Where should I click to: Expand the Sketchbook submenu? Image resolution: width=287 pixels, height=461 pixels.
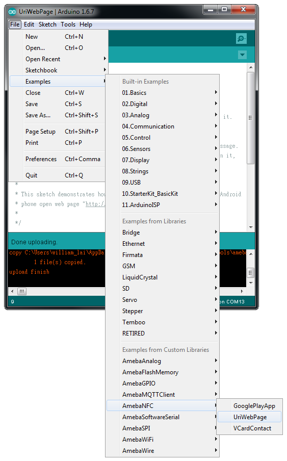tap(58, 70)
